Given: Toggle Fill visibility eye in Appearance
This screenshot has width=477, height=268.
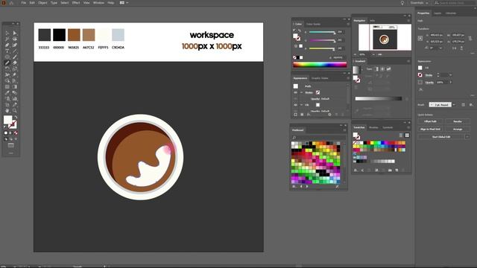Looking at the screenshot, I should pyautogui.click(x=295, y=105).
